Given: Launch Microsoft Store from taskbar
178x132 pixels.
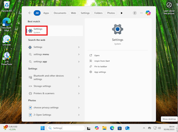Looking at the screenshot, I should tap(120, 128).
